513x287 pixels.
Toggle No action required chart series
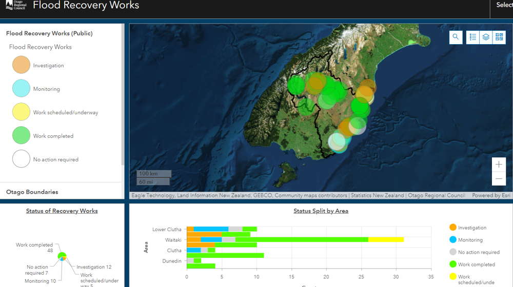[x=475, y=252]
